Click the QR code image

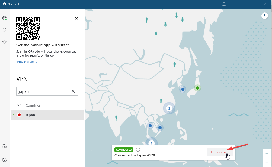click(x=28, y=28)
